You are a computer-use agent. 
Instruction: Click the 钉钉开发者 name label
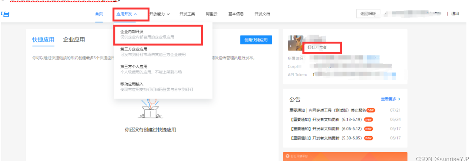point(317,47)
